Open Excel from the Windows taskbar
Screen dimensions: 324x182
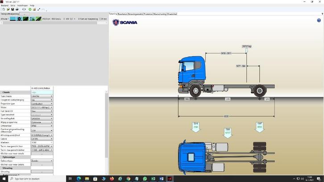(153, 179)
